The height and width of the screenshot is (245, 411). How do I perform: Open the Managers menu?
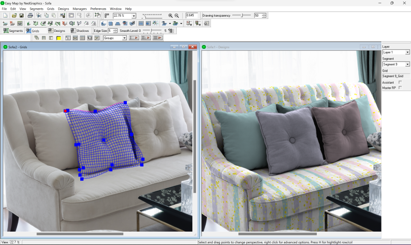coord(79,9)
